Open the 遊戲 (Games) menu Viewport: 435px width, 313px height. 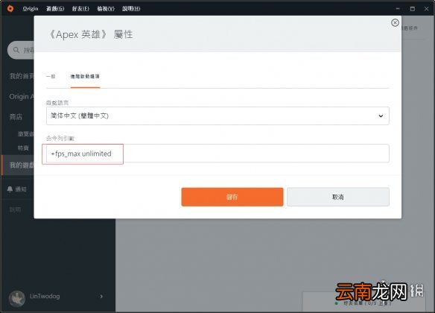[x=55, y=9]
